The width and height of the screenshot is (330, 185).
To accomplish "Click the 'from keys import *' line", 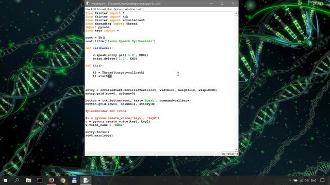I will tap(102, 31).
